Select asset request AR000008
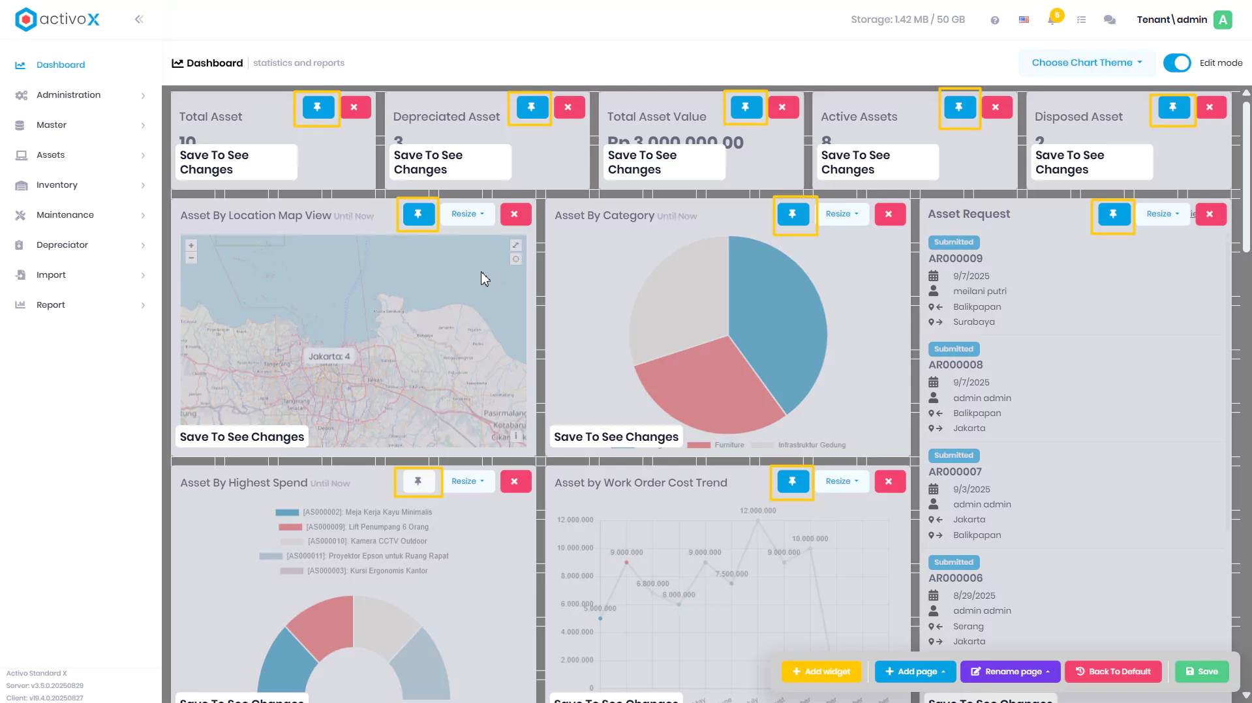Screen dimensions: 1252x703 coord(956,365)
